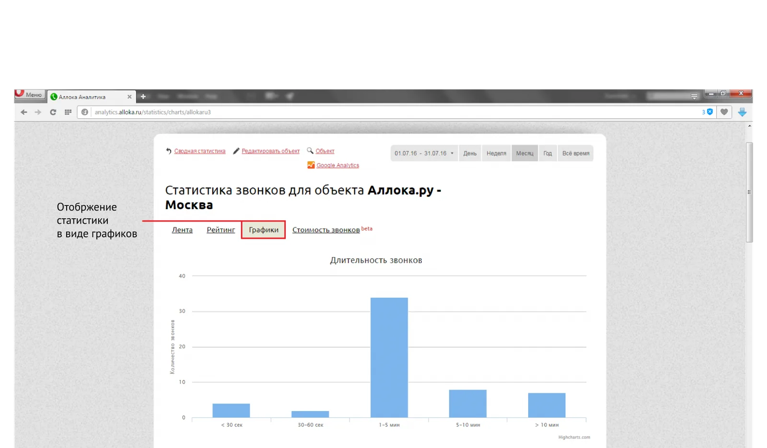Open the Opera Меню button
767x448 pixels.
[x=30, y=95]
